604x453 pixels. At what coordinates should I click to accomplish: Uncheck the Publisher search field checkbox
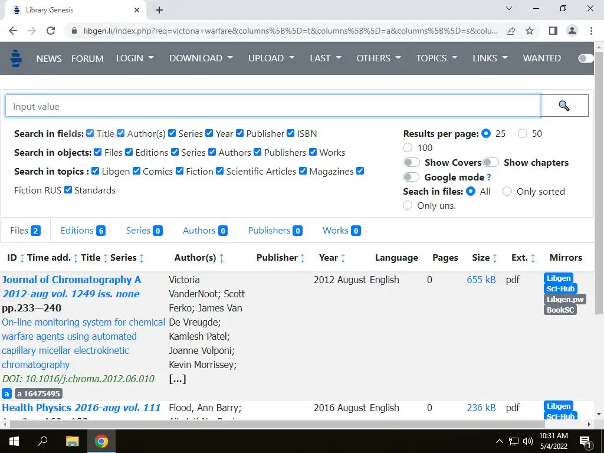(x=239, y=133)
